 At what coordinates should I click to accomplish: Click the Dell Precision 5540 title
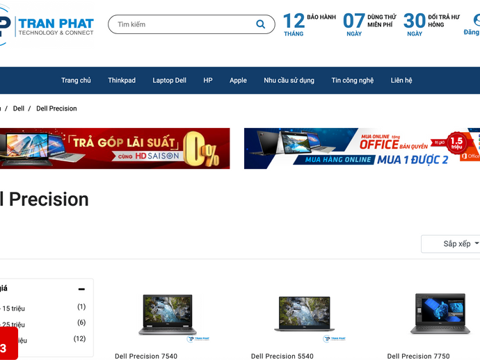tap(282, 356)
